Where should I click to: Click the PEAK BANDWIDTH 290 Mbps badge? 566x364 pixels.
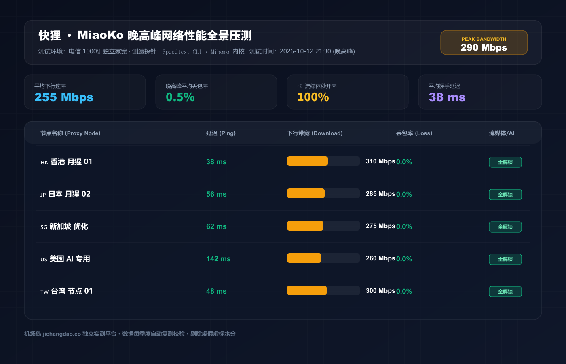tap(484, 42)
